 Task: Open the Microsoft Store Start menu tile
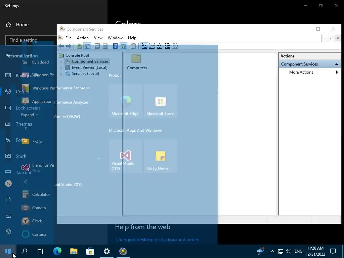(x=160, y=101)
